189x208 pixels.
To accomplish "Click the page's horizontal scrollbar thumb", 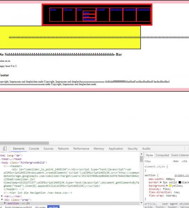I will click(x=24, y=143).
